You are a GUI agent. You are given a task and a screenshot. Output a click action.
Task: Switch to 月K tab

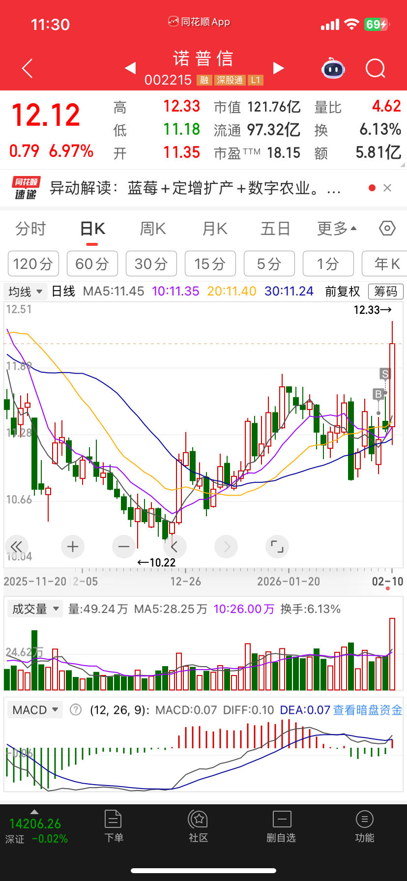point(215,229)
